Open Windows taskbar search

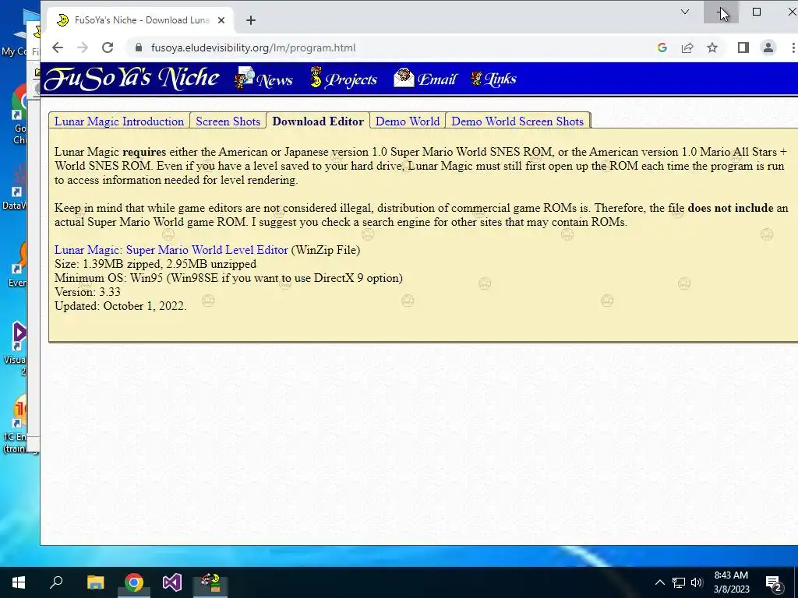tap(56, 582)
